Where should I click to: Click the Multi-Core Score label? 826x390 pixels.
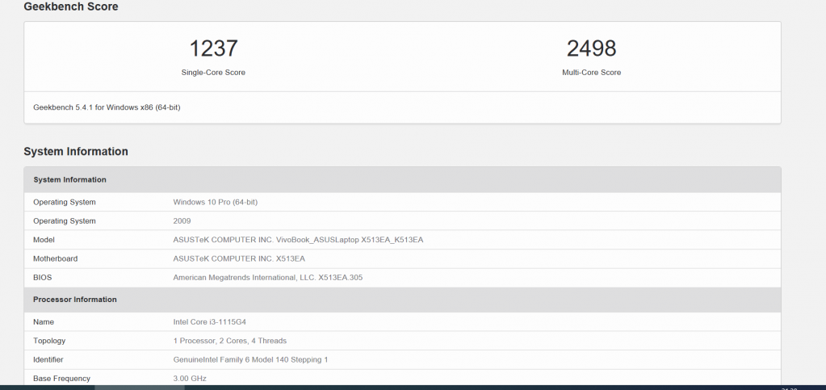coord(591,72)
